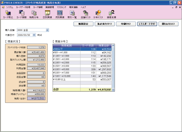The width and height of the screenshot is (182, 132).
Task: Click the 範囲設定 button
Action: [x=83, y=24]
